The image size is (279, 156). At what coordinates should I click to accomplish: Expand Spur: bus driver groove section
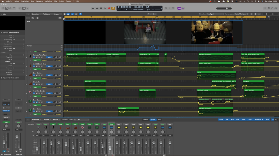coord(2,78)
